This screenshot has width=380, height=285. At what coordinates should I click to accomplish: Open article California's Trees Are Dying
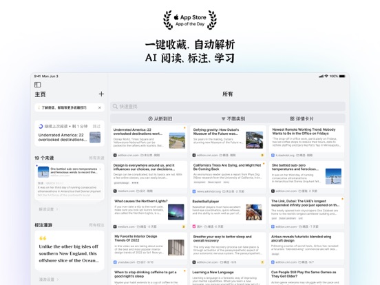coord(228,178)
